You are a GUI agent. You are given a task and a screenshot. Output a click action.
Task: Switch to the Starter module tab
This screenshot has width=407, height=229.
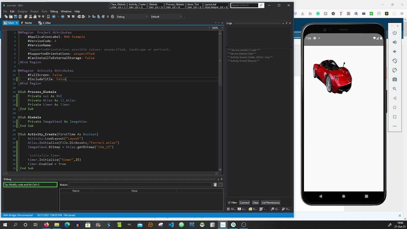27,23
